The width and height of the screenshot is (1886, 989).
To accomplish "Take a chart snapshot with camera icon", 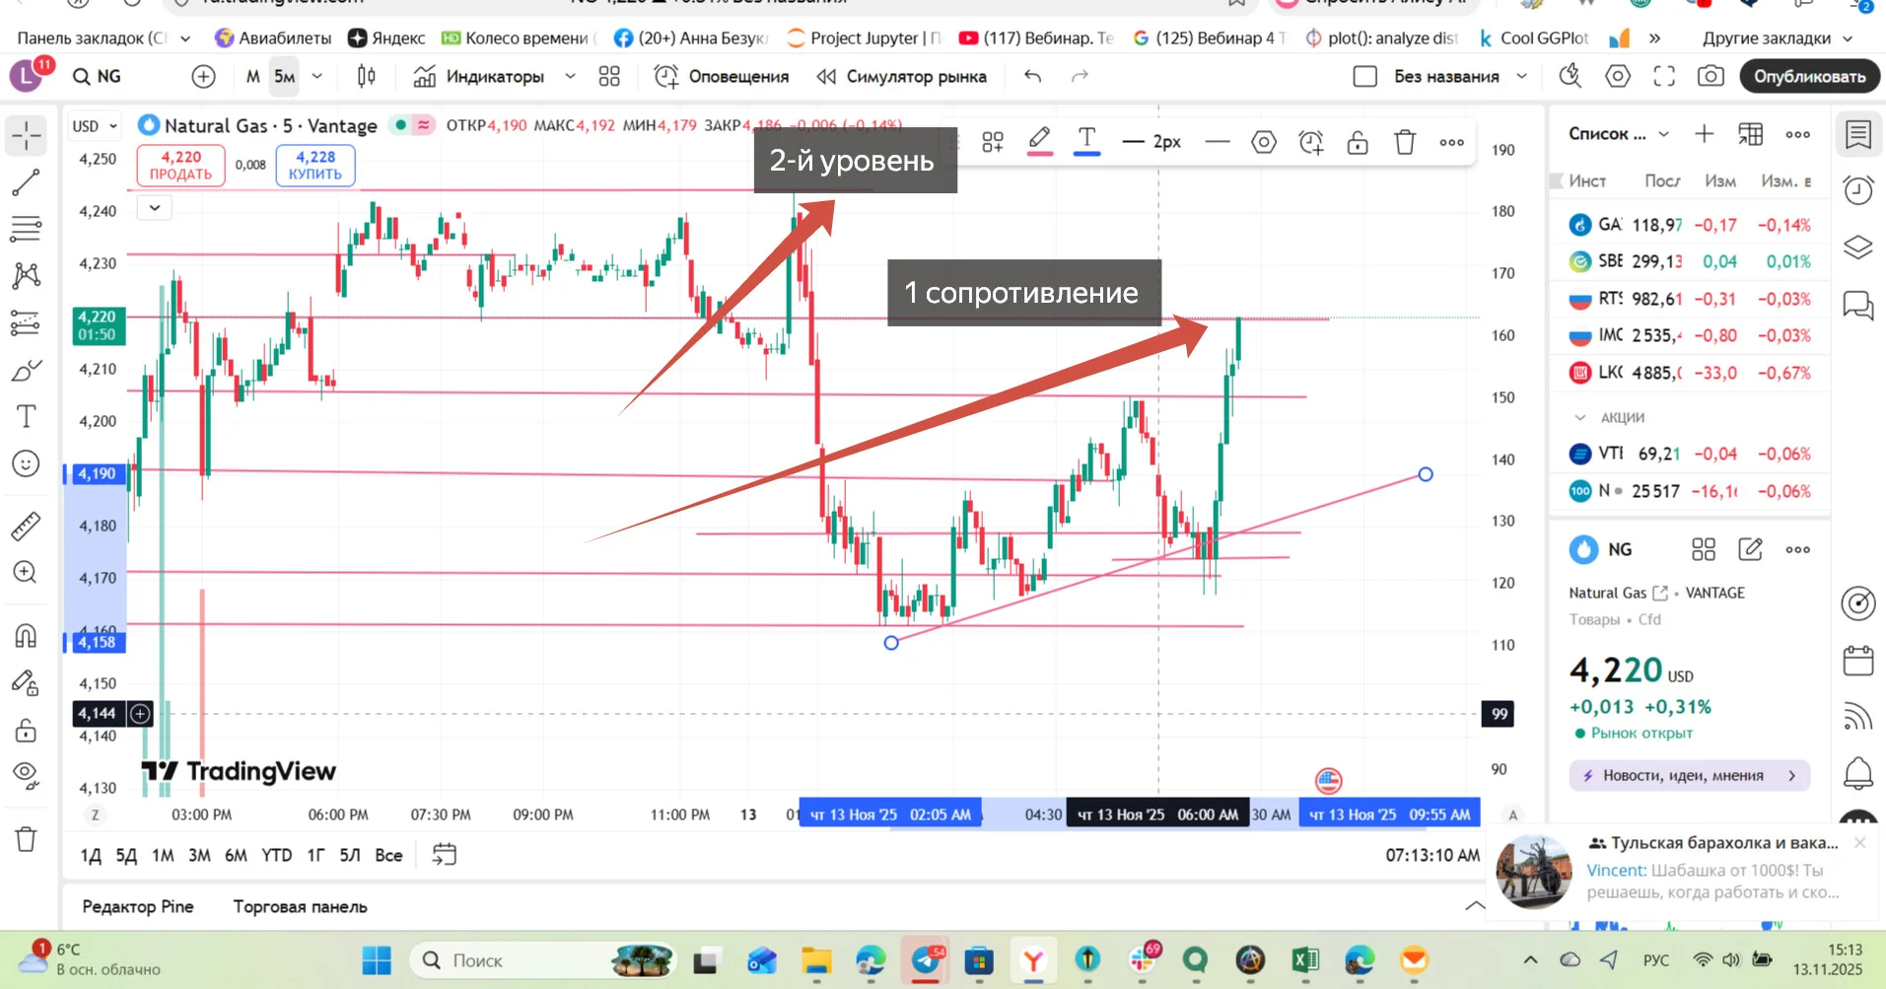I will point(1711,76).
